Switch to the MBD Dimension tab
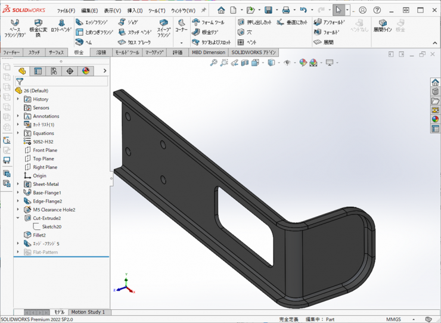Screen dimensions: 441x323 click(208, 52)
